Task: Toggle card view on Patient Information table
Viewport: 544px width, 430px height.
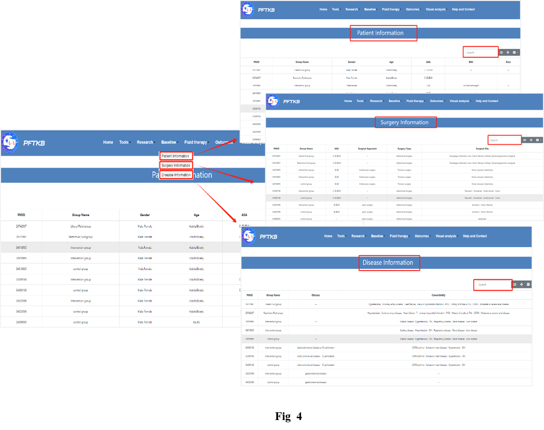Action: tap(501, 53)
